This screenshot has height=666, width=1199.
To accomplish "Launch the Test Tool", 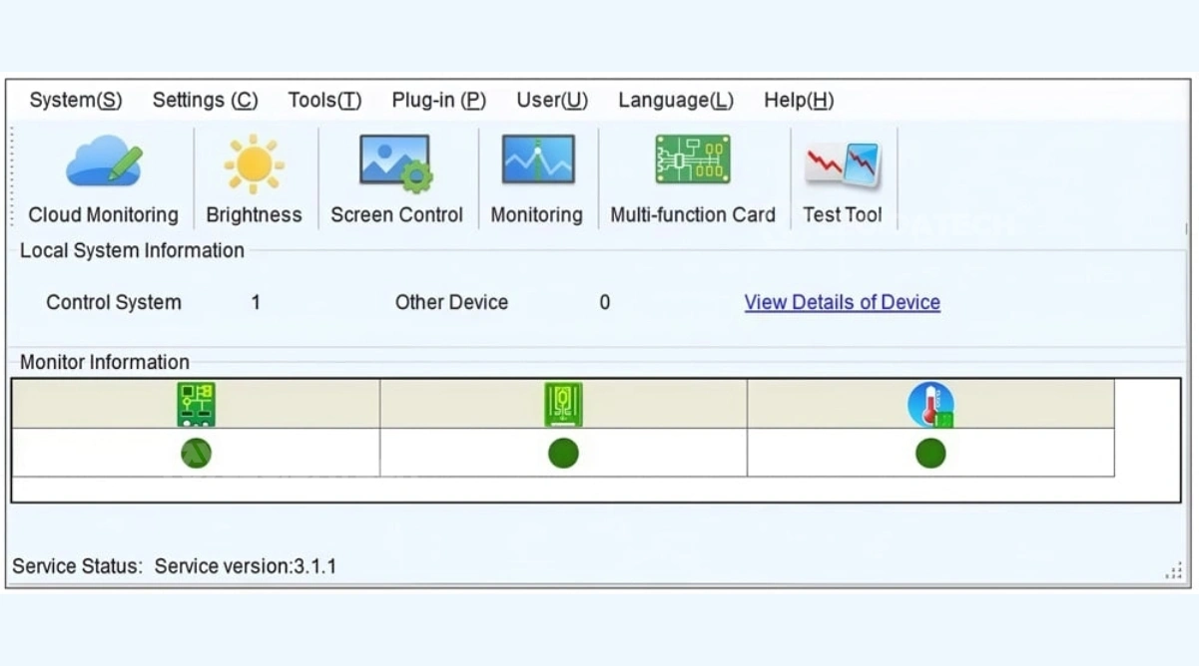I will coord(843,178).
